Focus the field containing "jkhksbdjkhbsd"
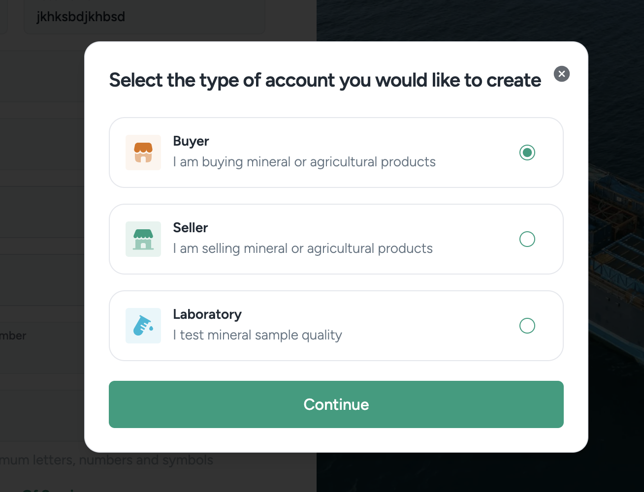 pyautogui.click(x=144, y=17)
